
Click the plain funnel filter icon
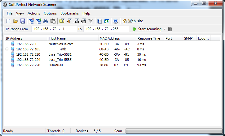(90, 21)
